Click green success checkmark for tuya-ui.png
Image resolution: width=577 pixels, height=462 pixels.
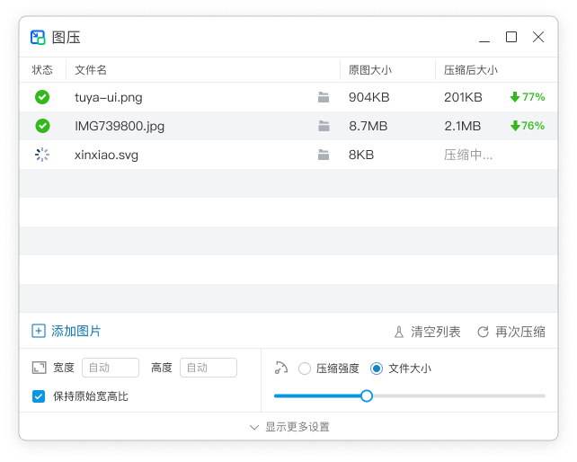42,97
